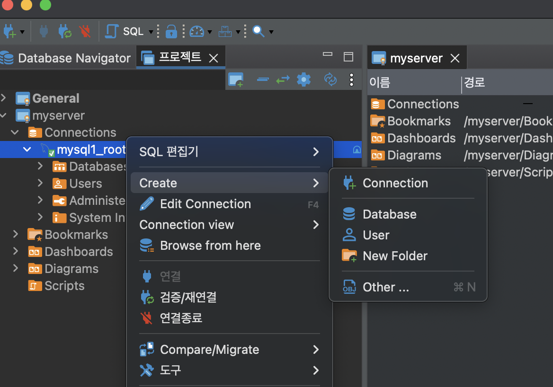The height and width of the screenshot is (387, 553).
Task: Click the Connect plug toolbar icon
Action: (x=44, y=31)
